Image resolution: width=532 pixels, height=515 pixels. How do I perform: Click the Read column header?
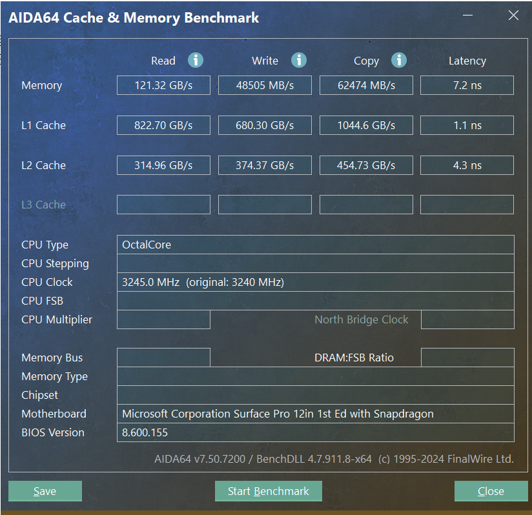coord(163,61)
